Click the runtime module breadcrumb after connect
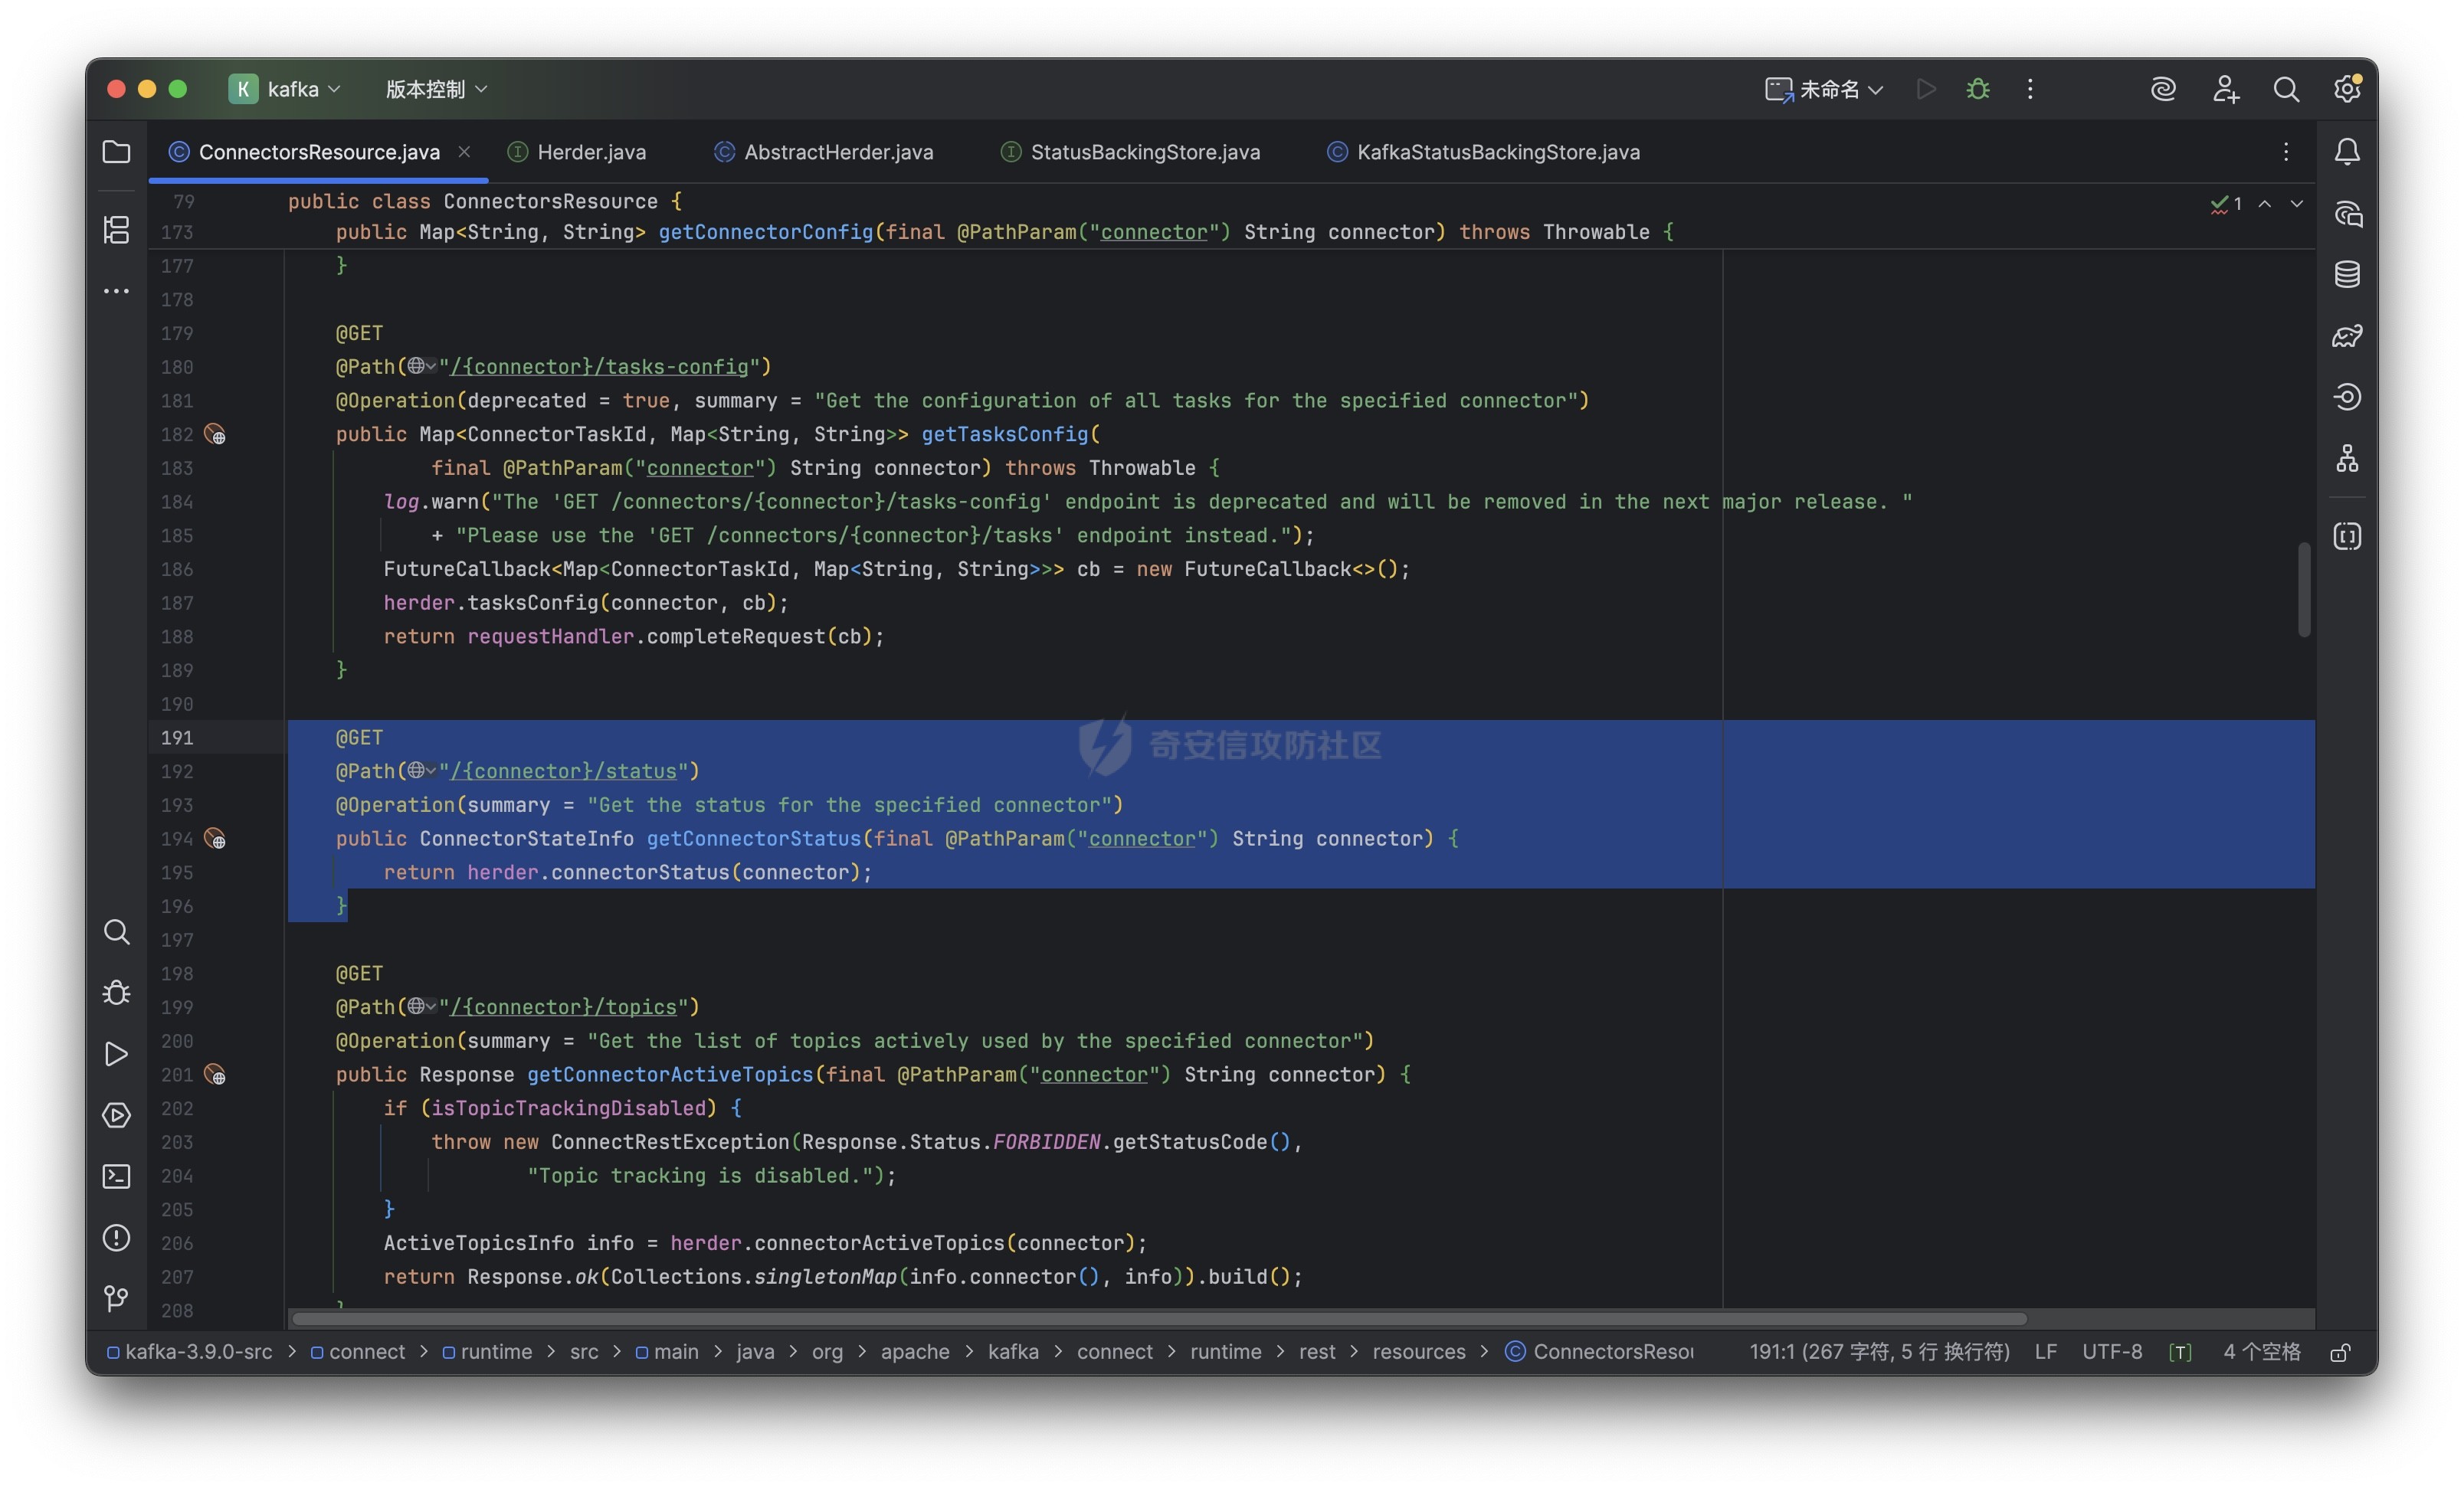2464x1489 pixels. (487, 1352)
